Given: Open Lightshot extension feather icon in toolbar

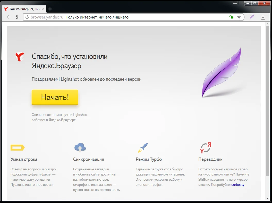Looking at the screenshot, I should point(252,17).
